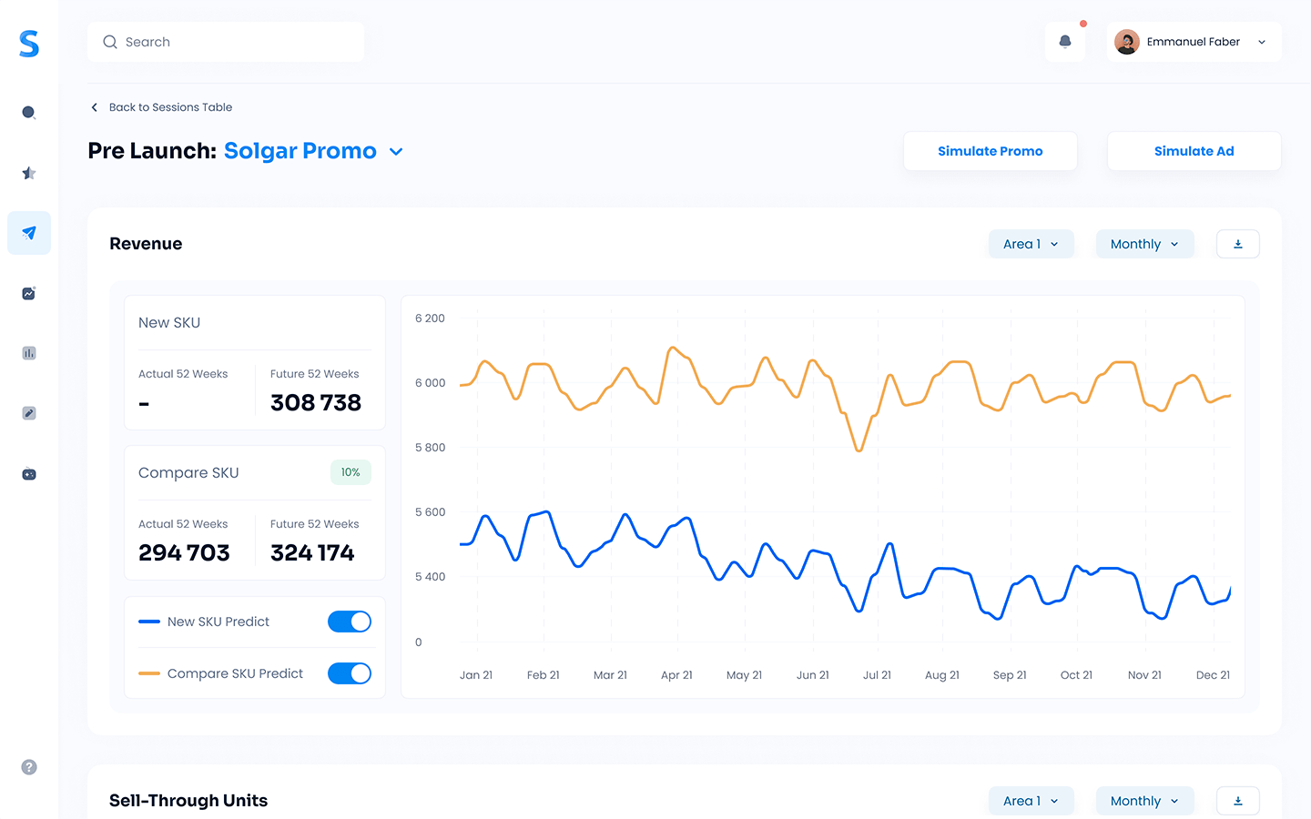Download the Sell-Through Units data
The width and height of the screenshot is (1311, 819).
1238,801
